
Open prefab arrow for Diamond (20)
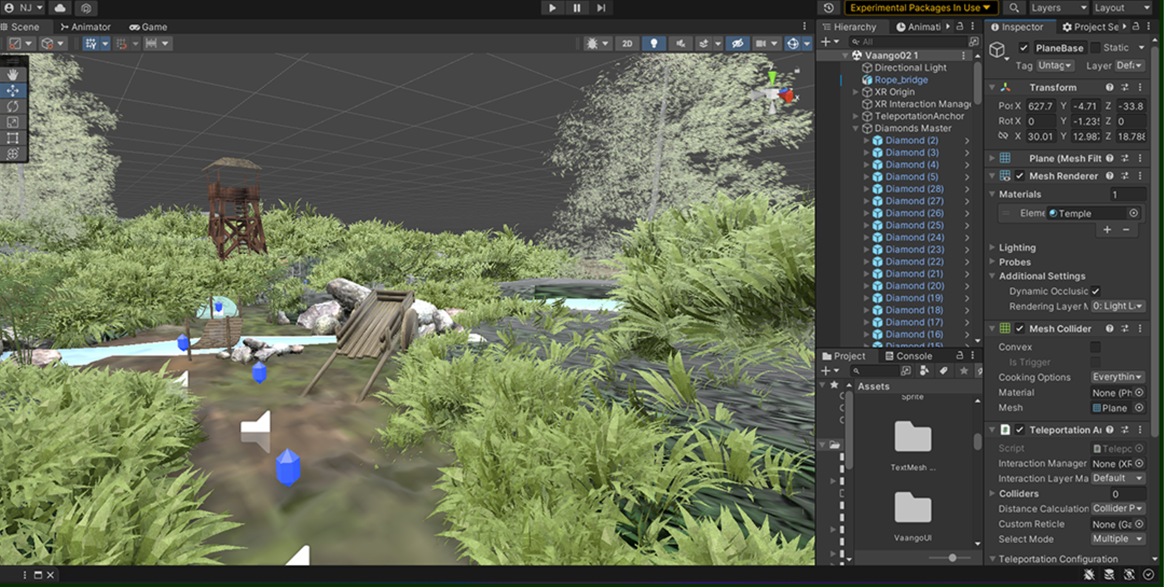tap(967, 286)
